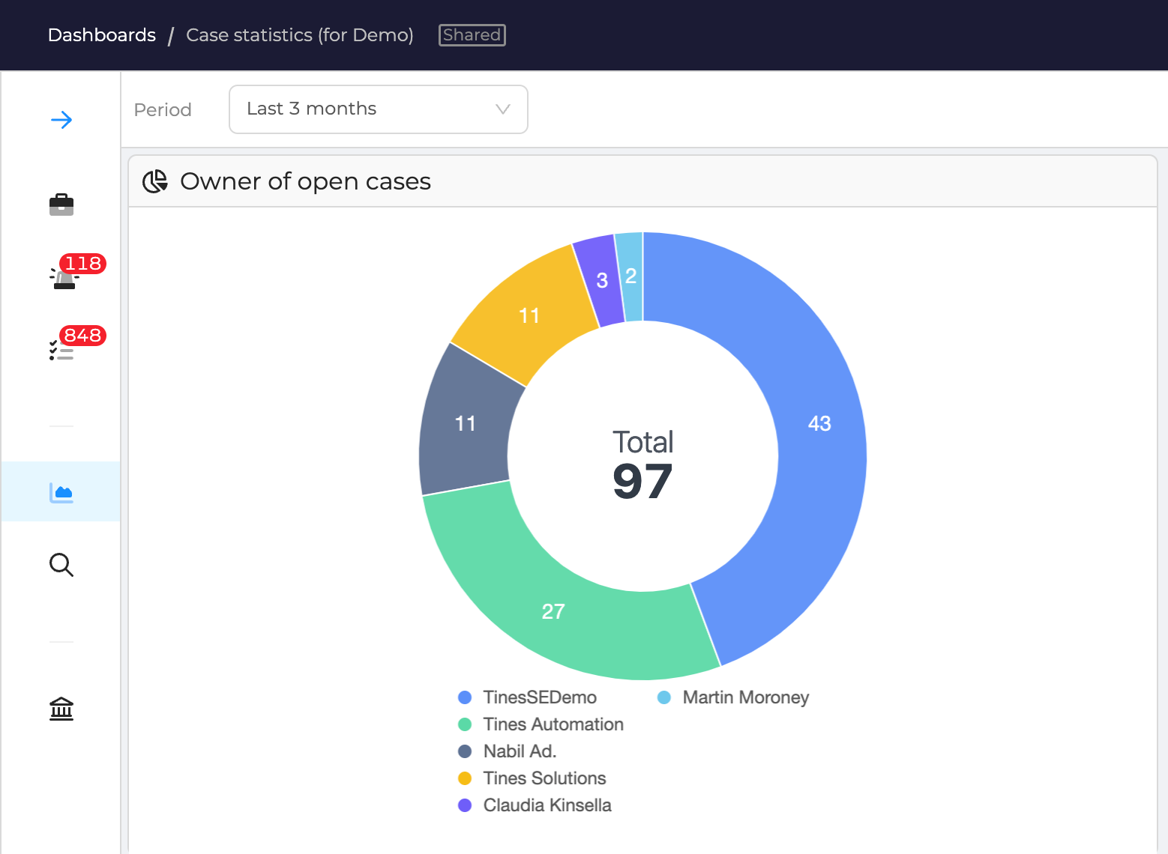Click the pie chart icon beside widget title

tap(155, 181)
